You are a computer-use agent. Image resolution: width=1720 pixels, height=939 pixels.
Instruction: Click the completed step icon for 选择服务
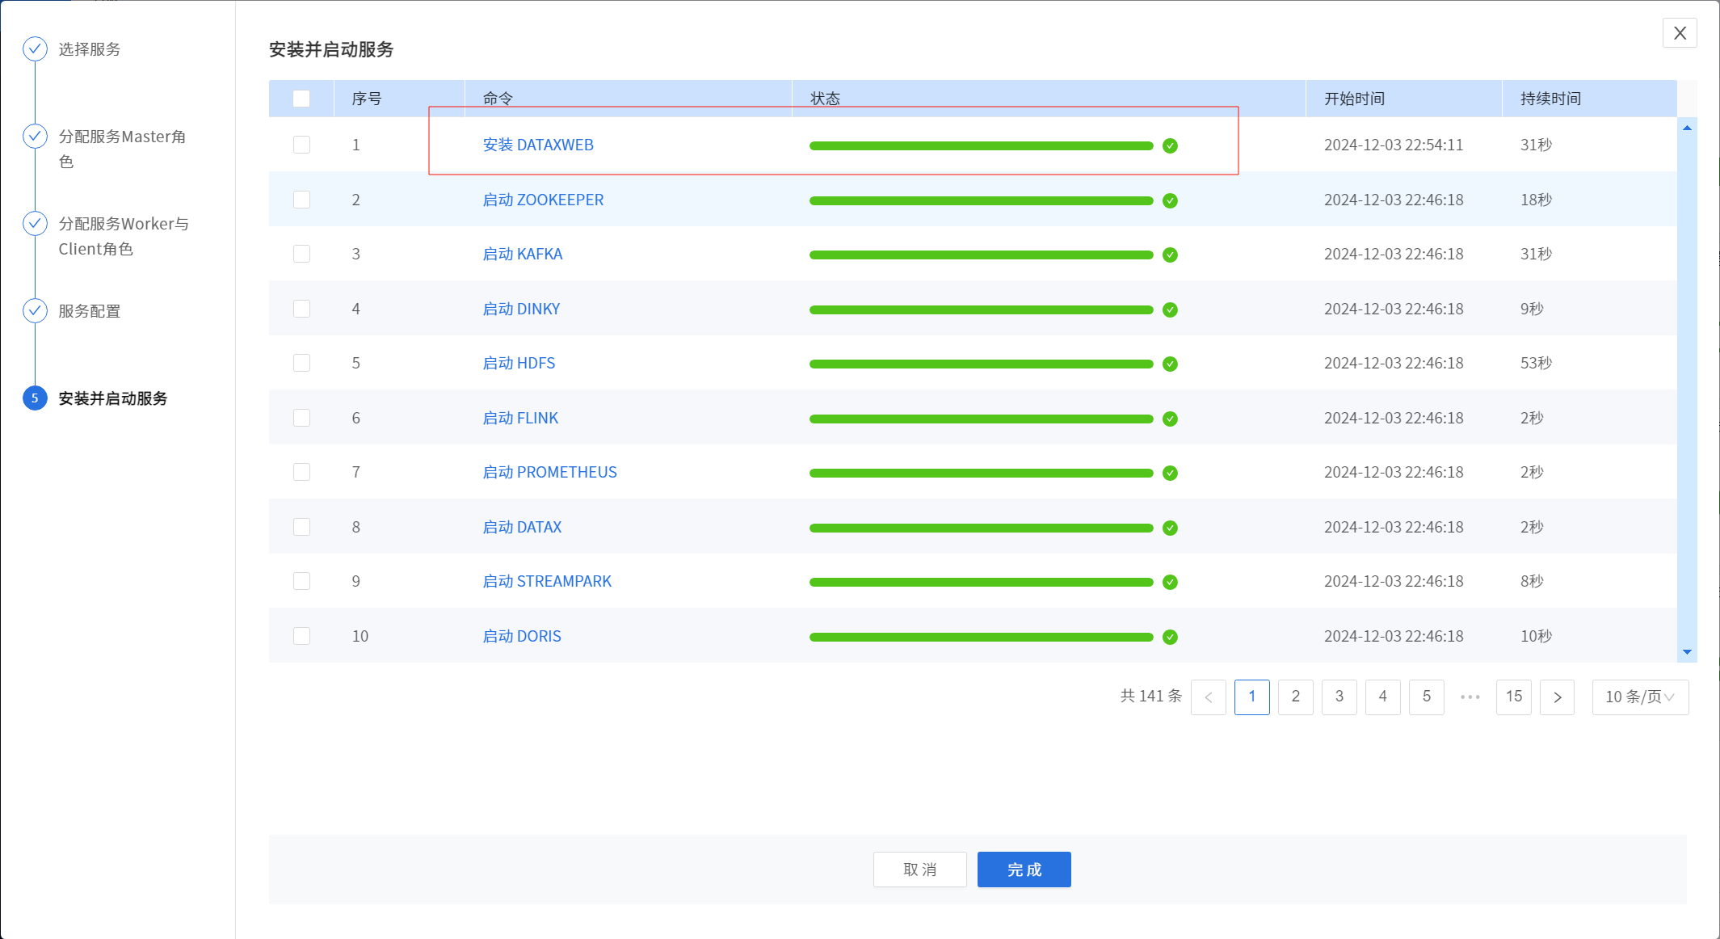pos(35,49)
